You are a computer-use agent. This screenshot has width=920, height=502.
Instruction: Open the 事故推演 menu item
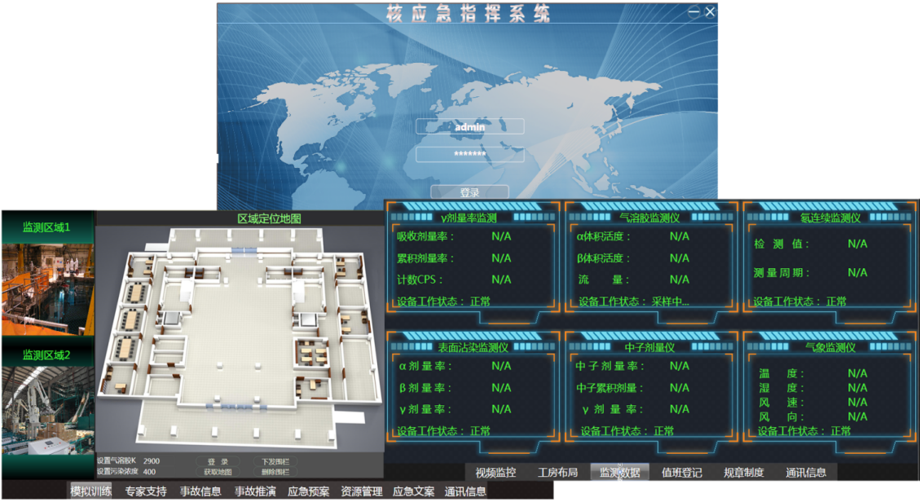pyautogui.click(x=255, y=491)
